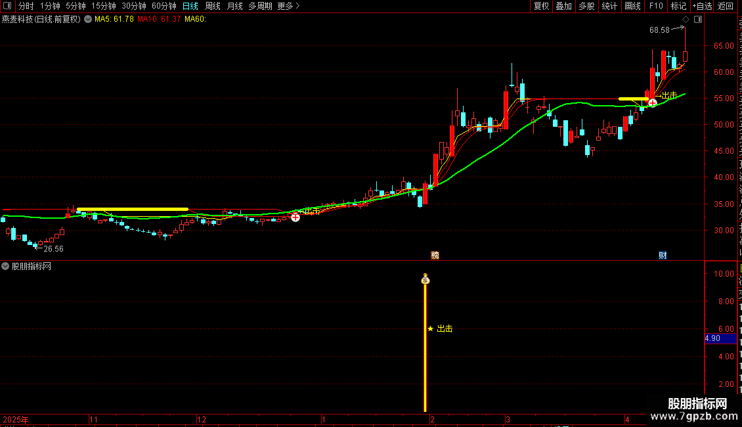Screen dimensions: 742x427
Task: Select the 30分钟 period tab
Action: (134, 6)
